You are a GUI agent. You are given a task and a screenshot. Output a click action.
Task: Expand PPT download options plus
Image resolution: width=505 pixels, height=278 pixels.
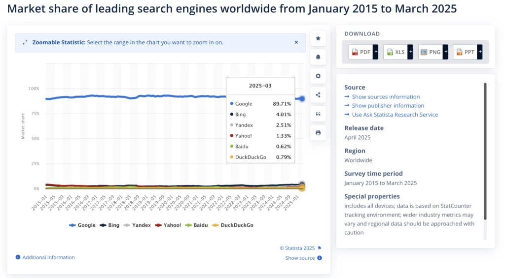480,52
